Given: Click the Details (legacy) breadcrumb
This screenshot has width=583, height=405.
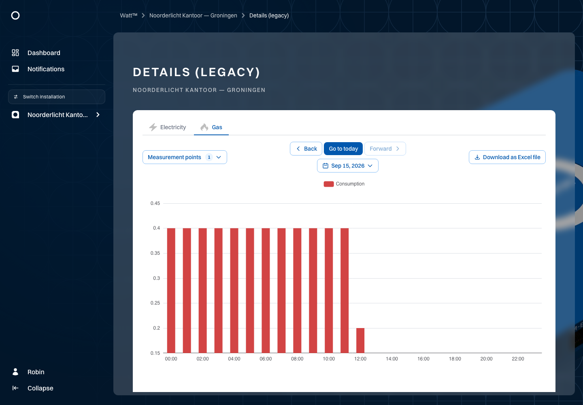Looking at the screenshot, I should [269, 15].
